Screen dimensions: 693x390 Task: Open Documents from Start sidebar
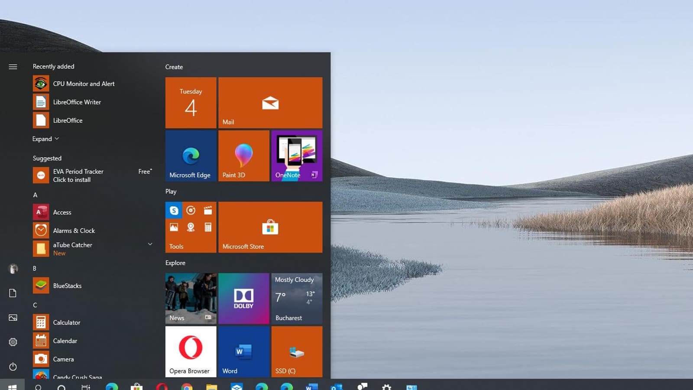tap(13, 293)
